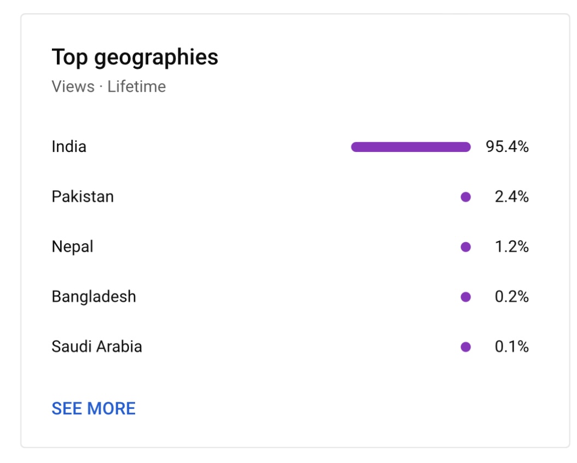
Task: Click the purple dot beside Bangladesh
Action: tap(465, 297)
